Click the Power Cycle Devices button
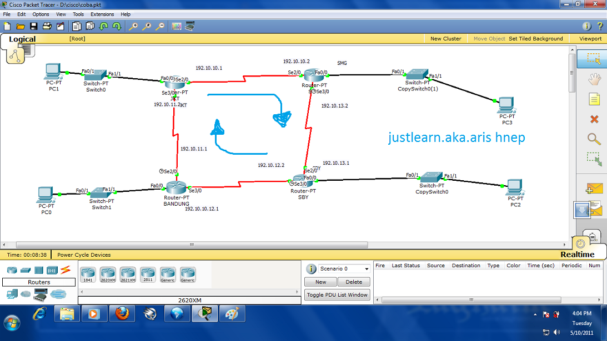Viewport: 607px width, 341px height. pyautogui.click(x=83, y=255)
